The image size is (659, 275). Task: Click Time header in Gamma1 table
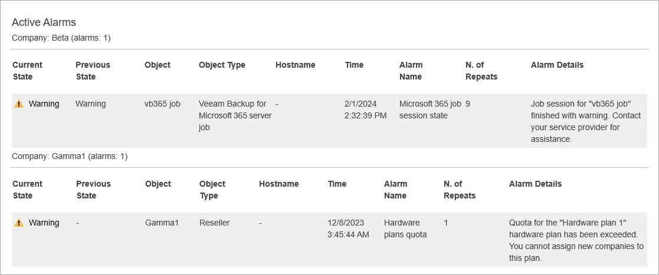click(x=337, y=184)
